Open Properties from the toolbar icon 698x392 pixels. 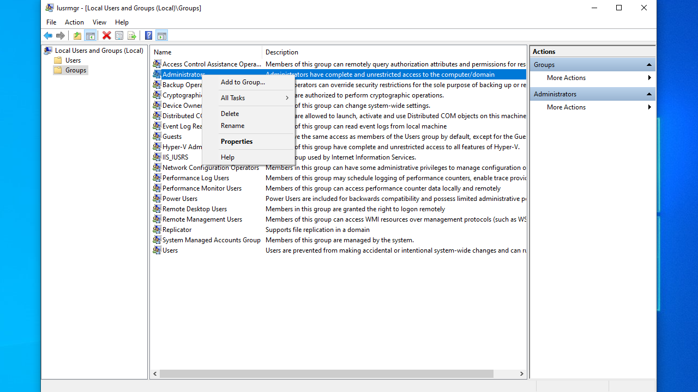click(119, 36)
